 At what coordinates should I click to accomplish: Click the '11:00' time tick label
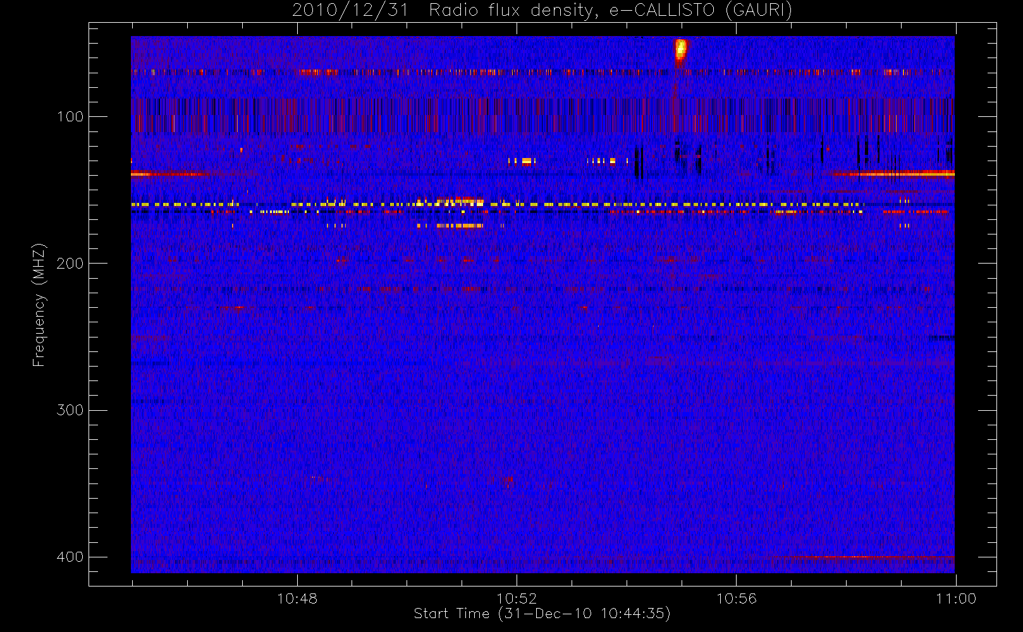tap(955, 599)
